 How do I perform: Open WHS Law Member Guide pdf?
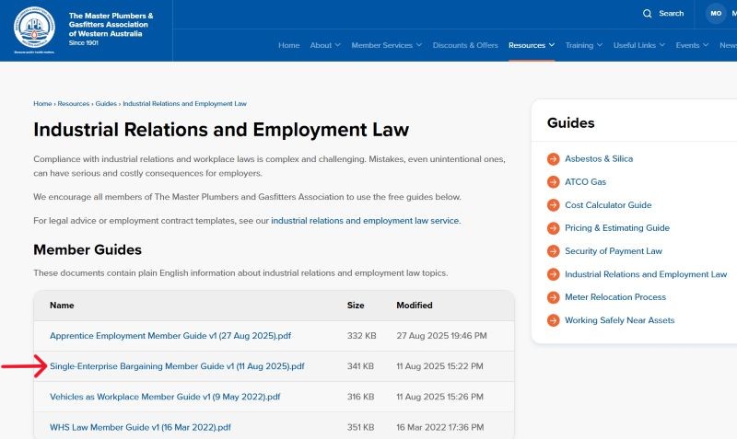point(140,427)
